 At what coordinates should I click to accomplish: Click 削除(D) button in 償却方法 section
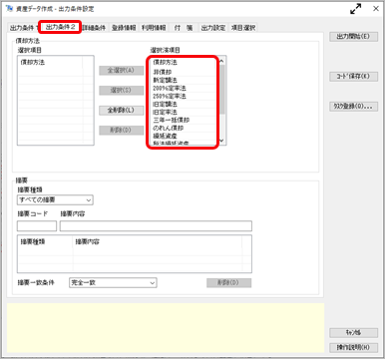pos(122,130)
